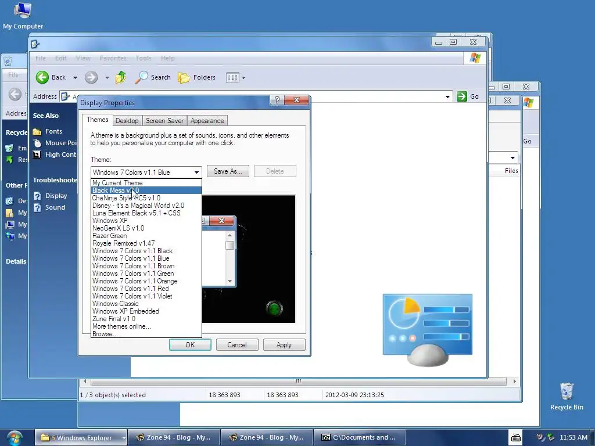This screenshot has height=446, width=595.
Task: Click the scrollbar right arrow in Explorer window
Action: 515,381
